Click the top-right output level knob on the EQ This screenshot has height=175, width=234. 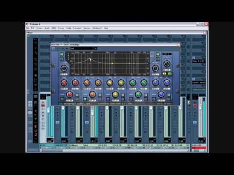coord(167,64)
